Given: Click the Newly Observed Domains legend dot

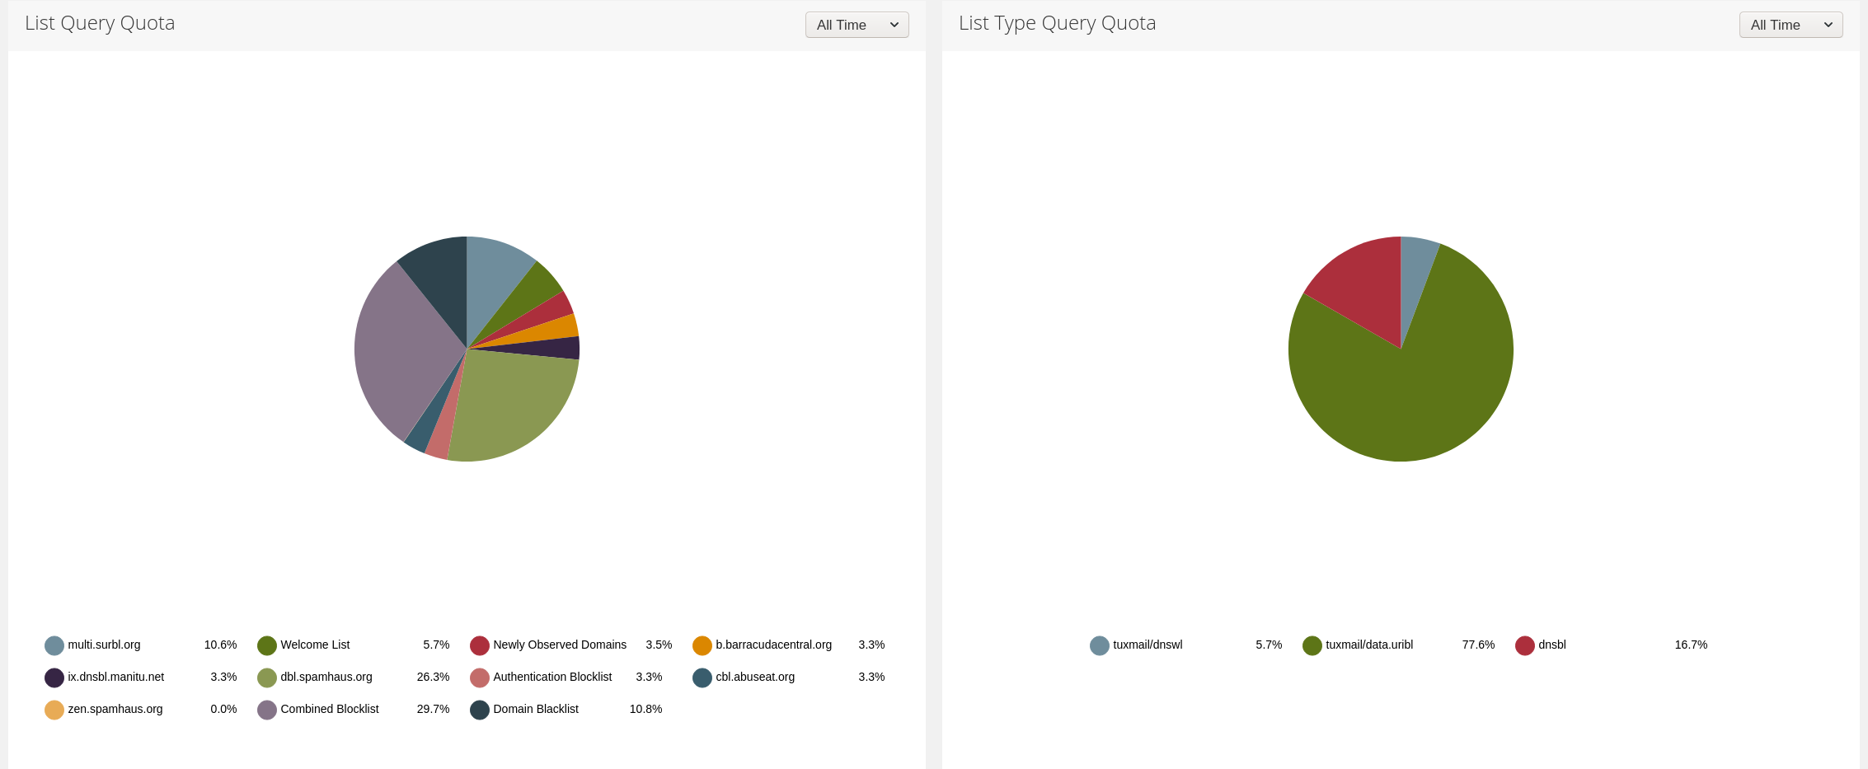Looking at the screenshot, I should click(x=479, y=645).
